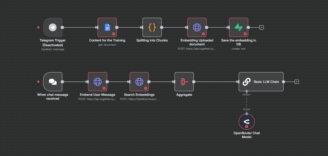The height and width of the screenshot is (156, 328).
Task: Click the error badge on OpenRouter Chat Model
Action: [247, 127]
